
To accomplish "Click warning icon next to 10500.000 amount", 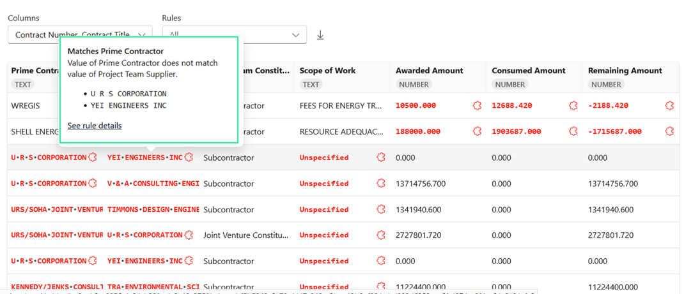I will tap(477, 106).
